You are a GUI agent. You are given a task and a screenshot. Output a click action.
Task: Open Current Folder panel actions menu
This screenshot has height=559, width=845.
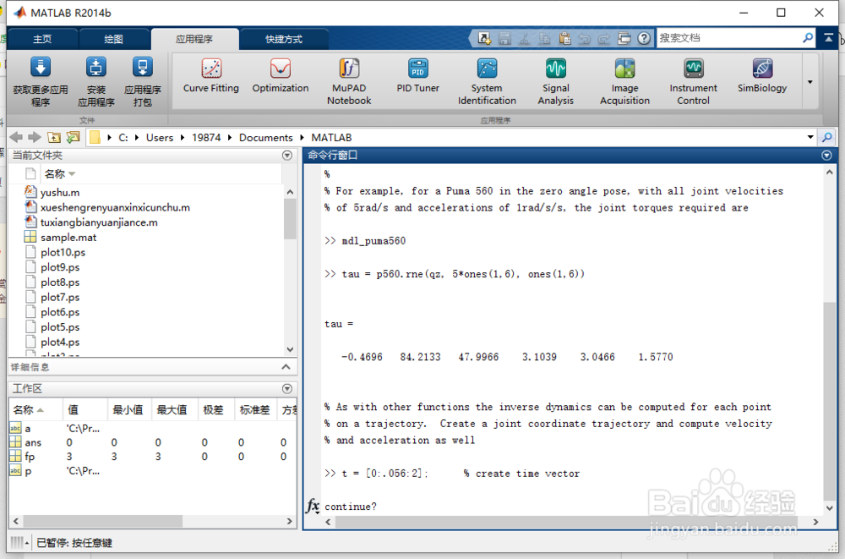287,156
